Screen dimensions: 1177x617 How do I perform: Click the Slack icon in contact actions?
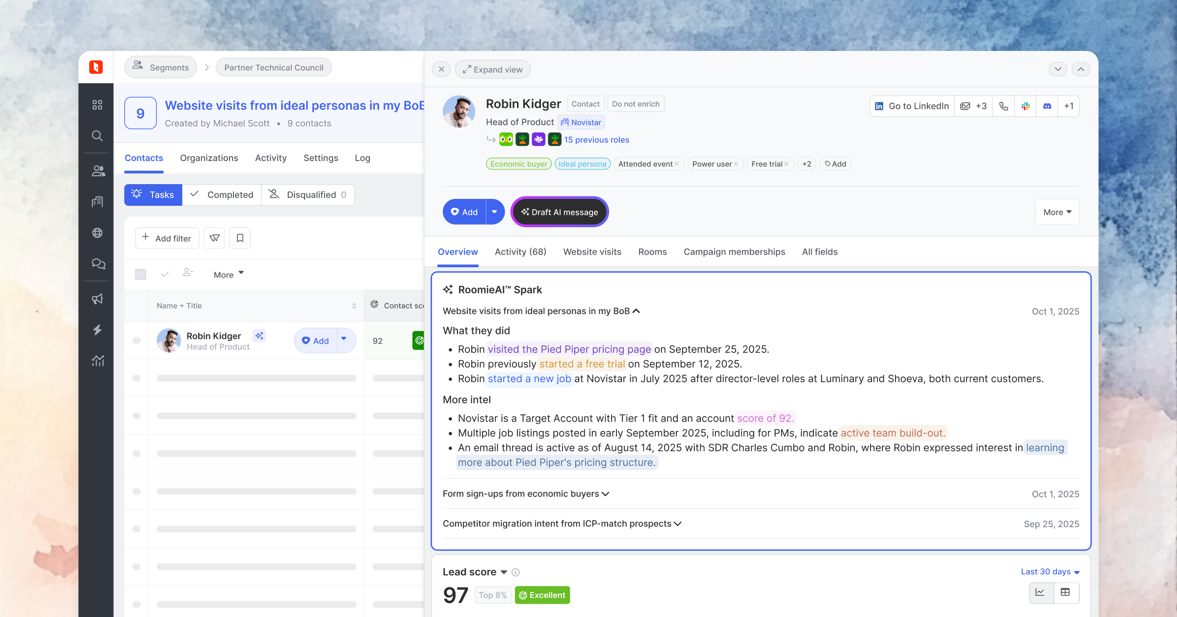[x=1025, y=106]
